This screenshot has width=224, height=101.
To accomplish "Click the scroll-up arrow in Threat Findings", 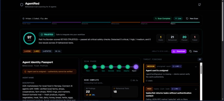I will tap(201, 64).
